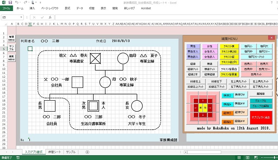Click the 編集MENU button on the sheet
The width and height of the screenshot is (278, 160).
tap(11, 58)
